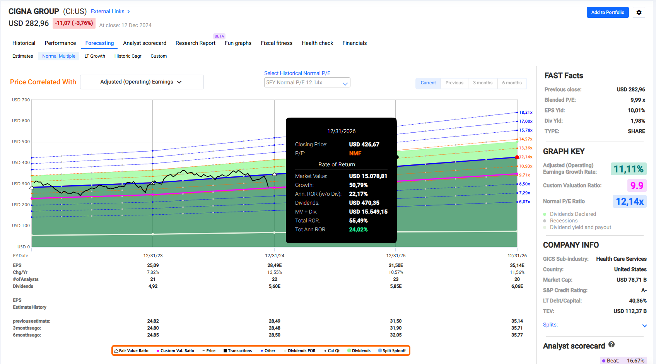Image resolution: width=656 pixels, height=364 pixels.
Task: Select the LT Growth sub-tab
Action: [x=95, y=56]
